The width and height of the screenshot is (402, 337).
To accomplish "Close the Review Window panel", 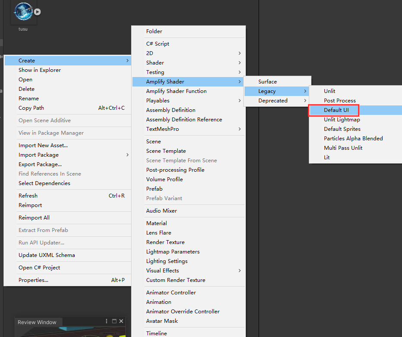I will tap(121, 321).
